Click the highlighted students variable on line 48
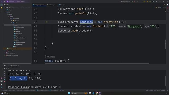 coord(86,22)
